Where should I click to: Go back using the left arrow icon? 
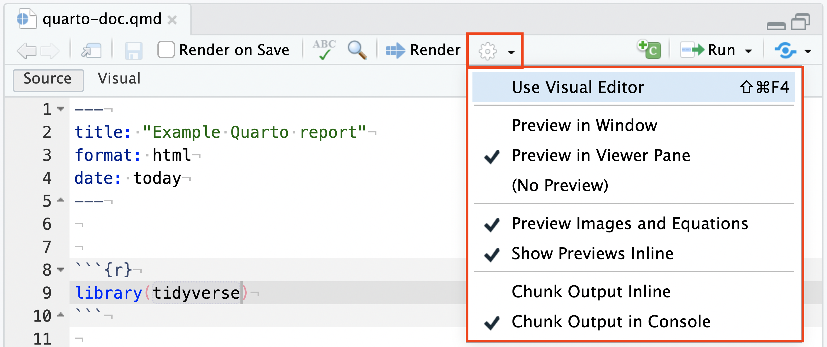26,51
